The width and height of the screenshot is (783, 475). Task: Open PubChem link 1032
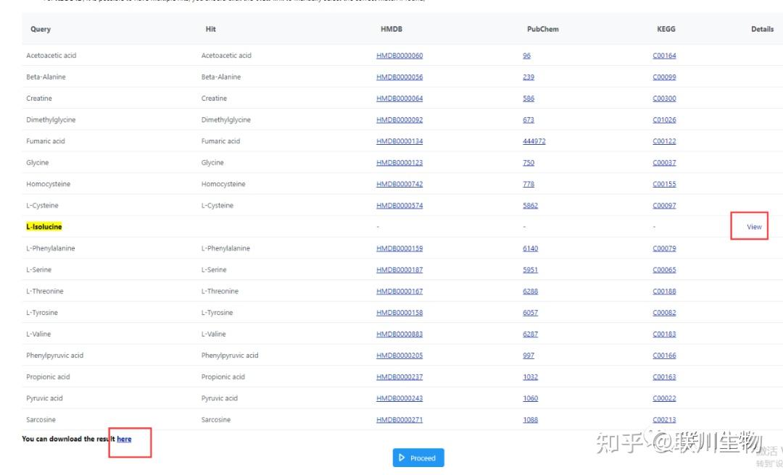(x=530, y=377)
